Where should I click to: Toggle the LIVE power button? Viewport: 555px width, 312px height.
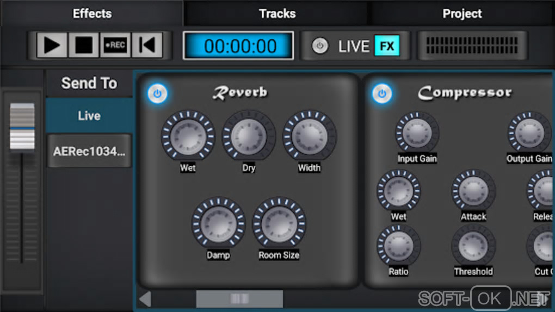point(320,46)
